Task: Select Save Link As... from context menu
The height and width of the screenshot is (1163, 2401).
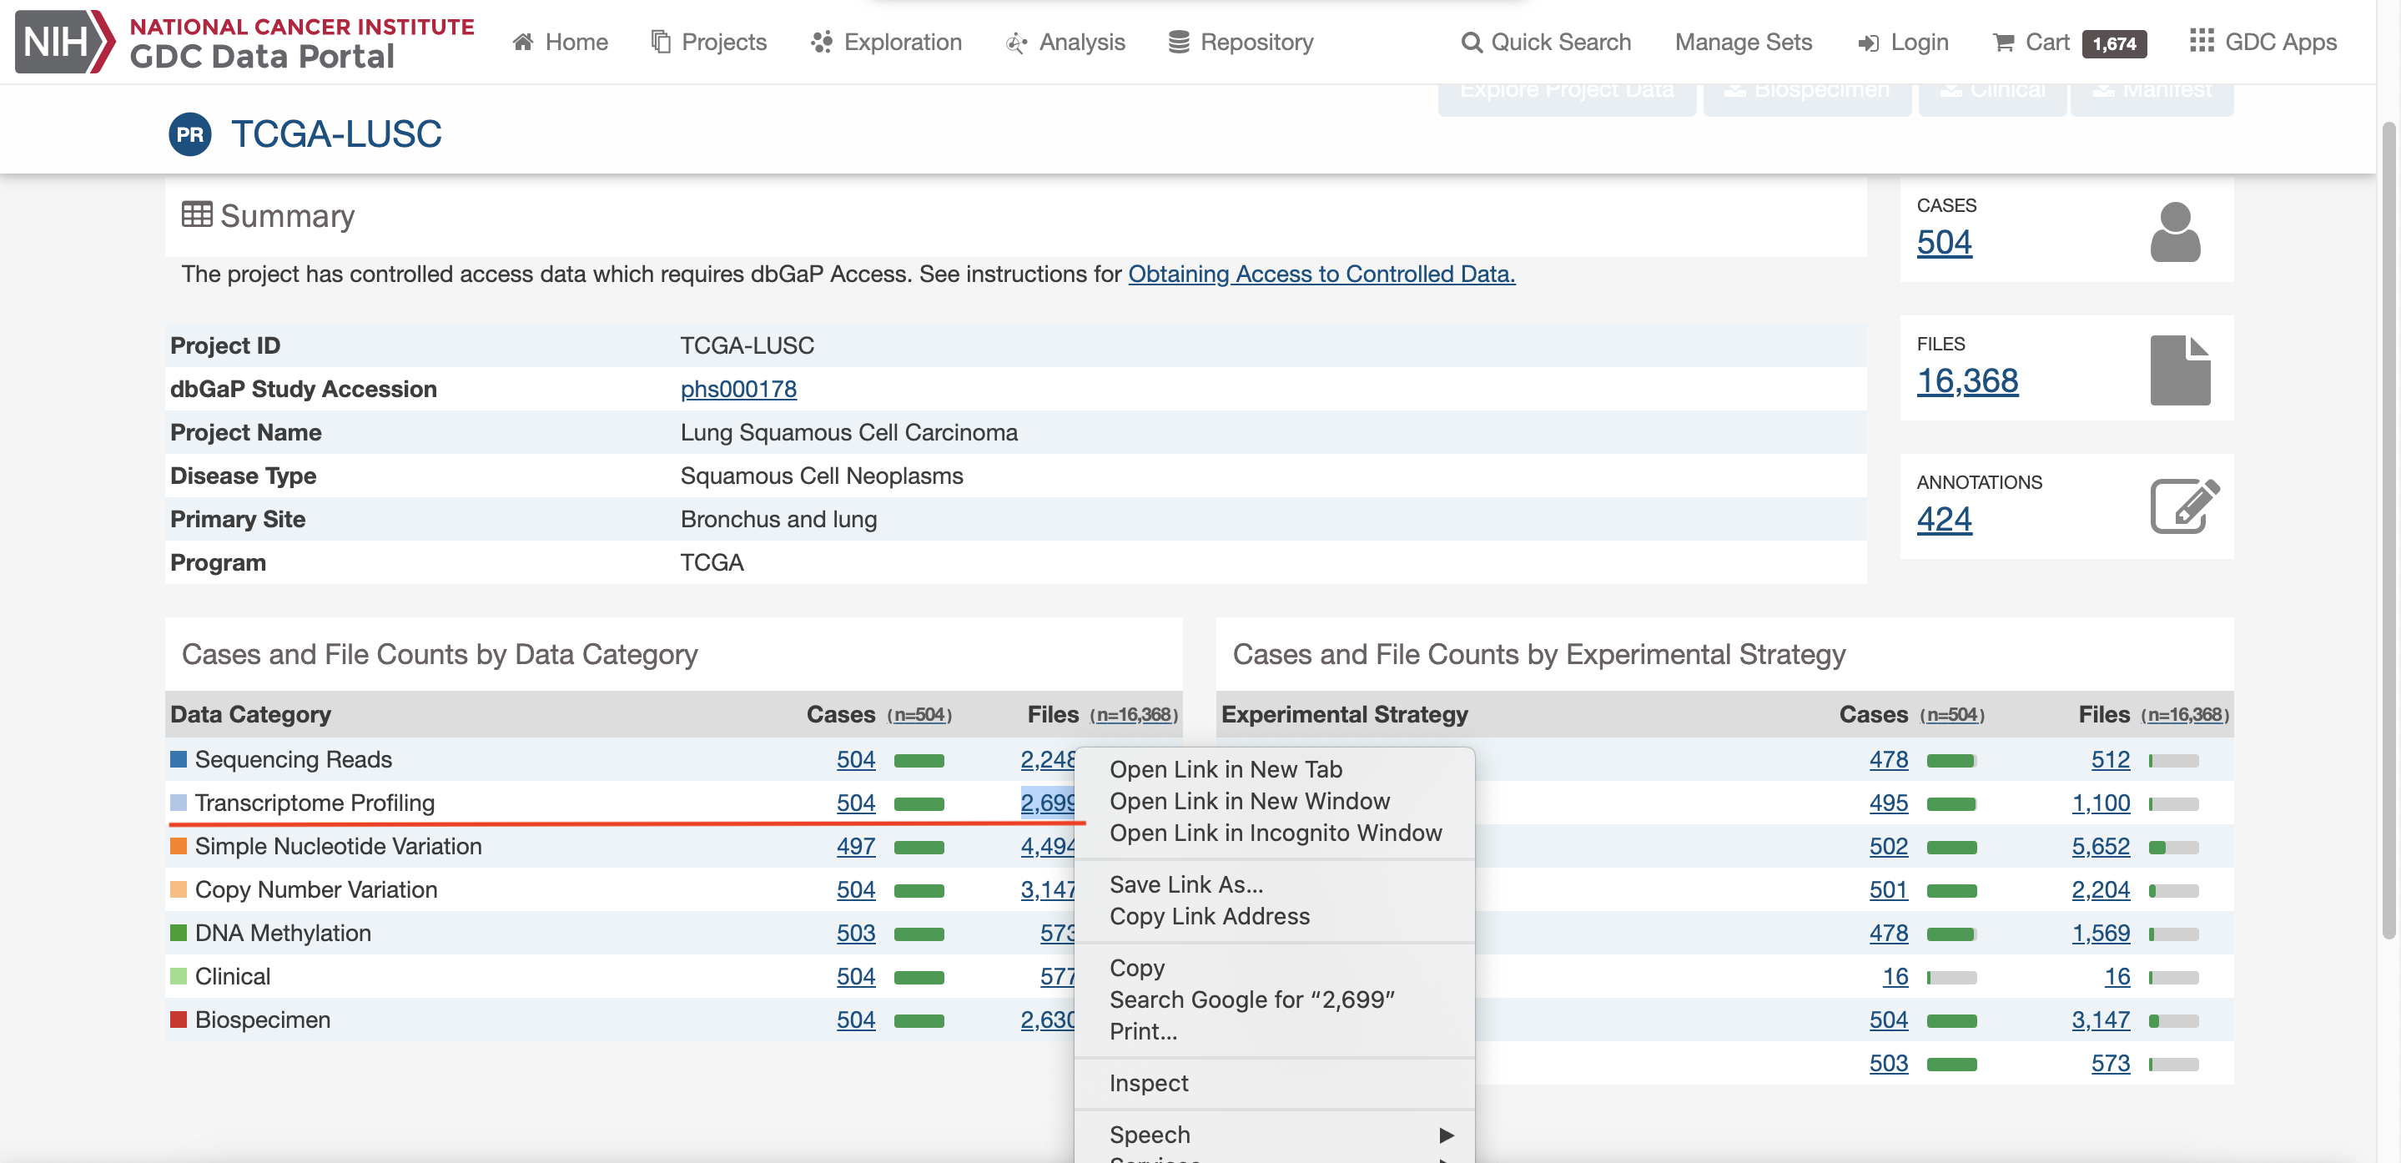Action: [x=1274, y=884]
